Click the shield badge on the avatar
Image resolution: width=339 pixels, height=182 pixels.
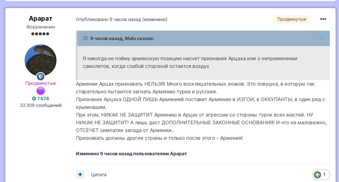(41, 76)
